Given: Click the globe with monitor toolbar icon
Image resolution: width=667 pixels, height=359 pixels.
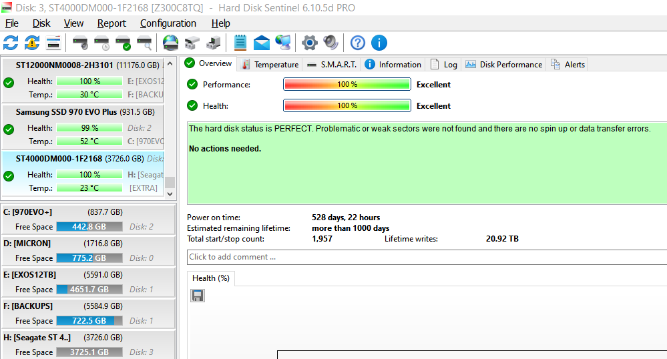Looking at the screenshot, I should click(283, 43).
